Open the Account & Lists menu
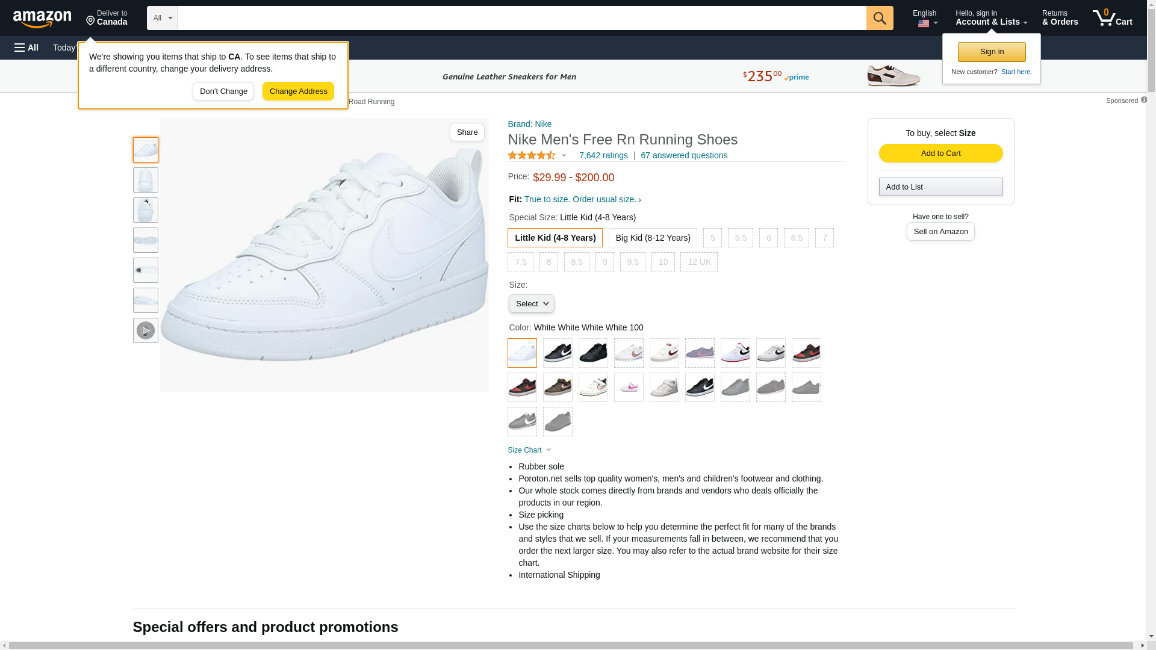This screenshot has width=1156, height=650. click(x=991, y=18)
